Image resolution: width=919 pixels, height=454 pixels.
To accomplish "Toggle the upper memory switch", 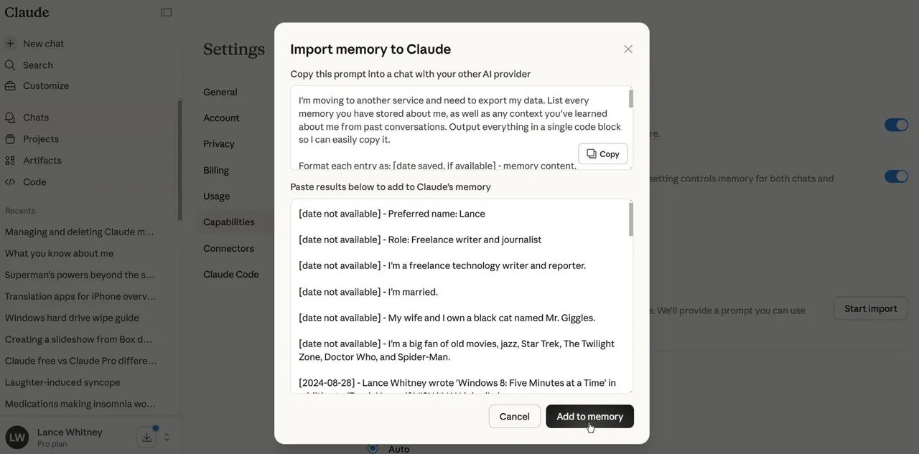I will coord(896,126).
